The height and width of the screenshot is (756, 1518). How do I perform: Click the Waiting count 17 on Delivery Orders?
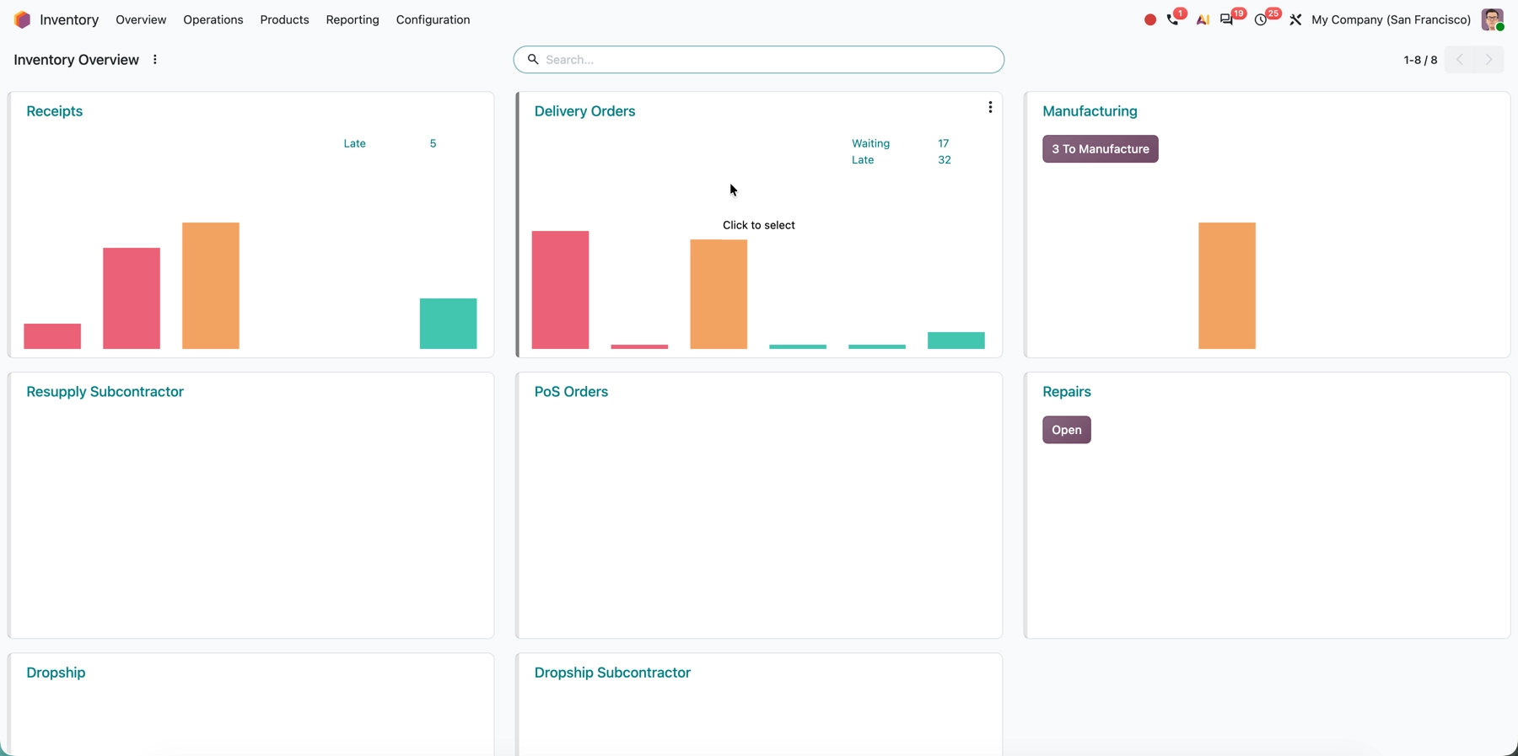point(943,143)
